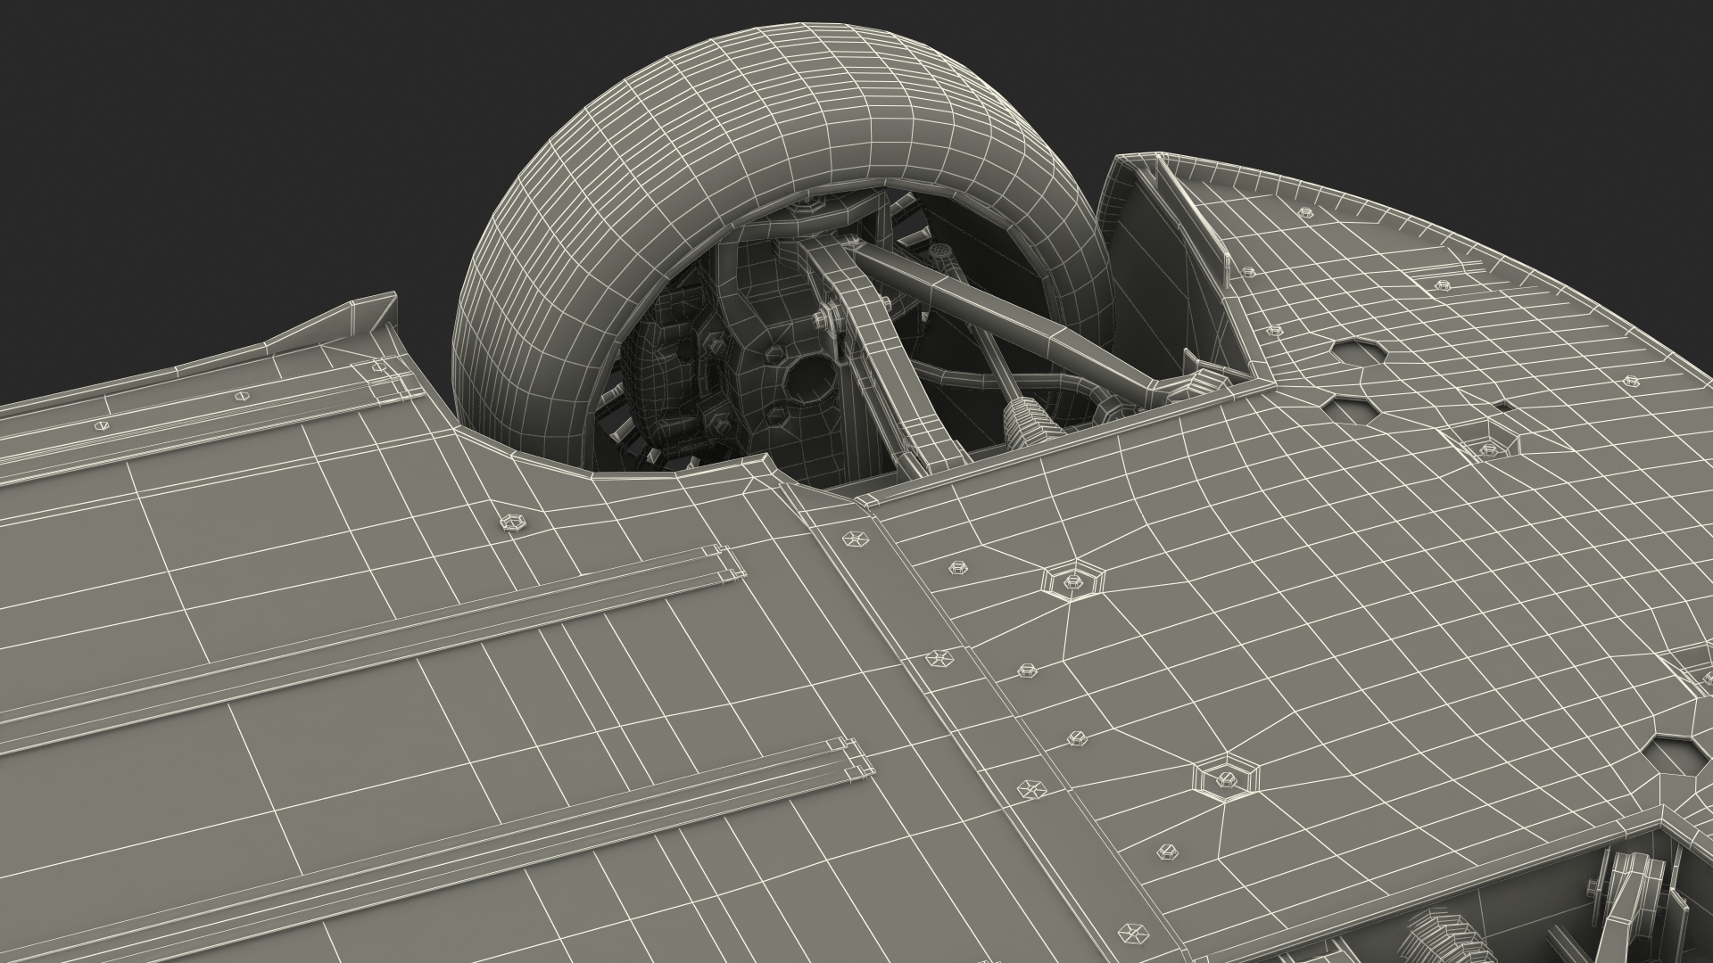Select the upper large hex bolt on underbody

point(1072,581)
